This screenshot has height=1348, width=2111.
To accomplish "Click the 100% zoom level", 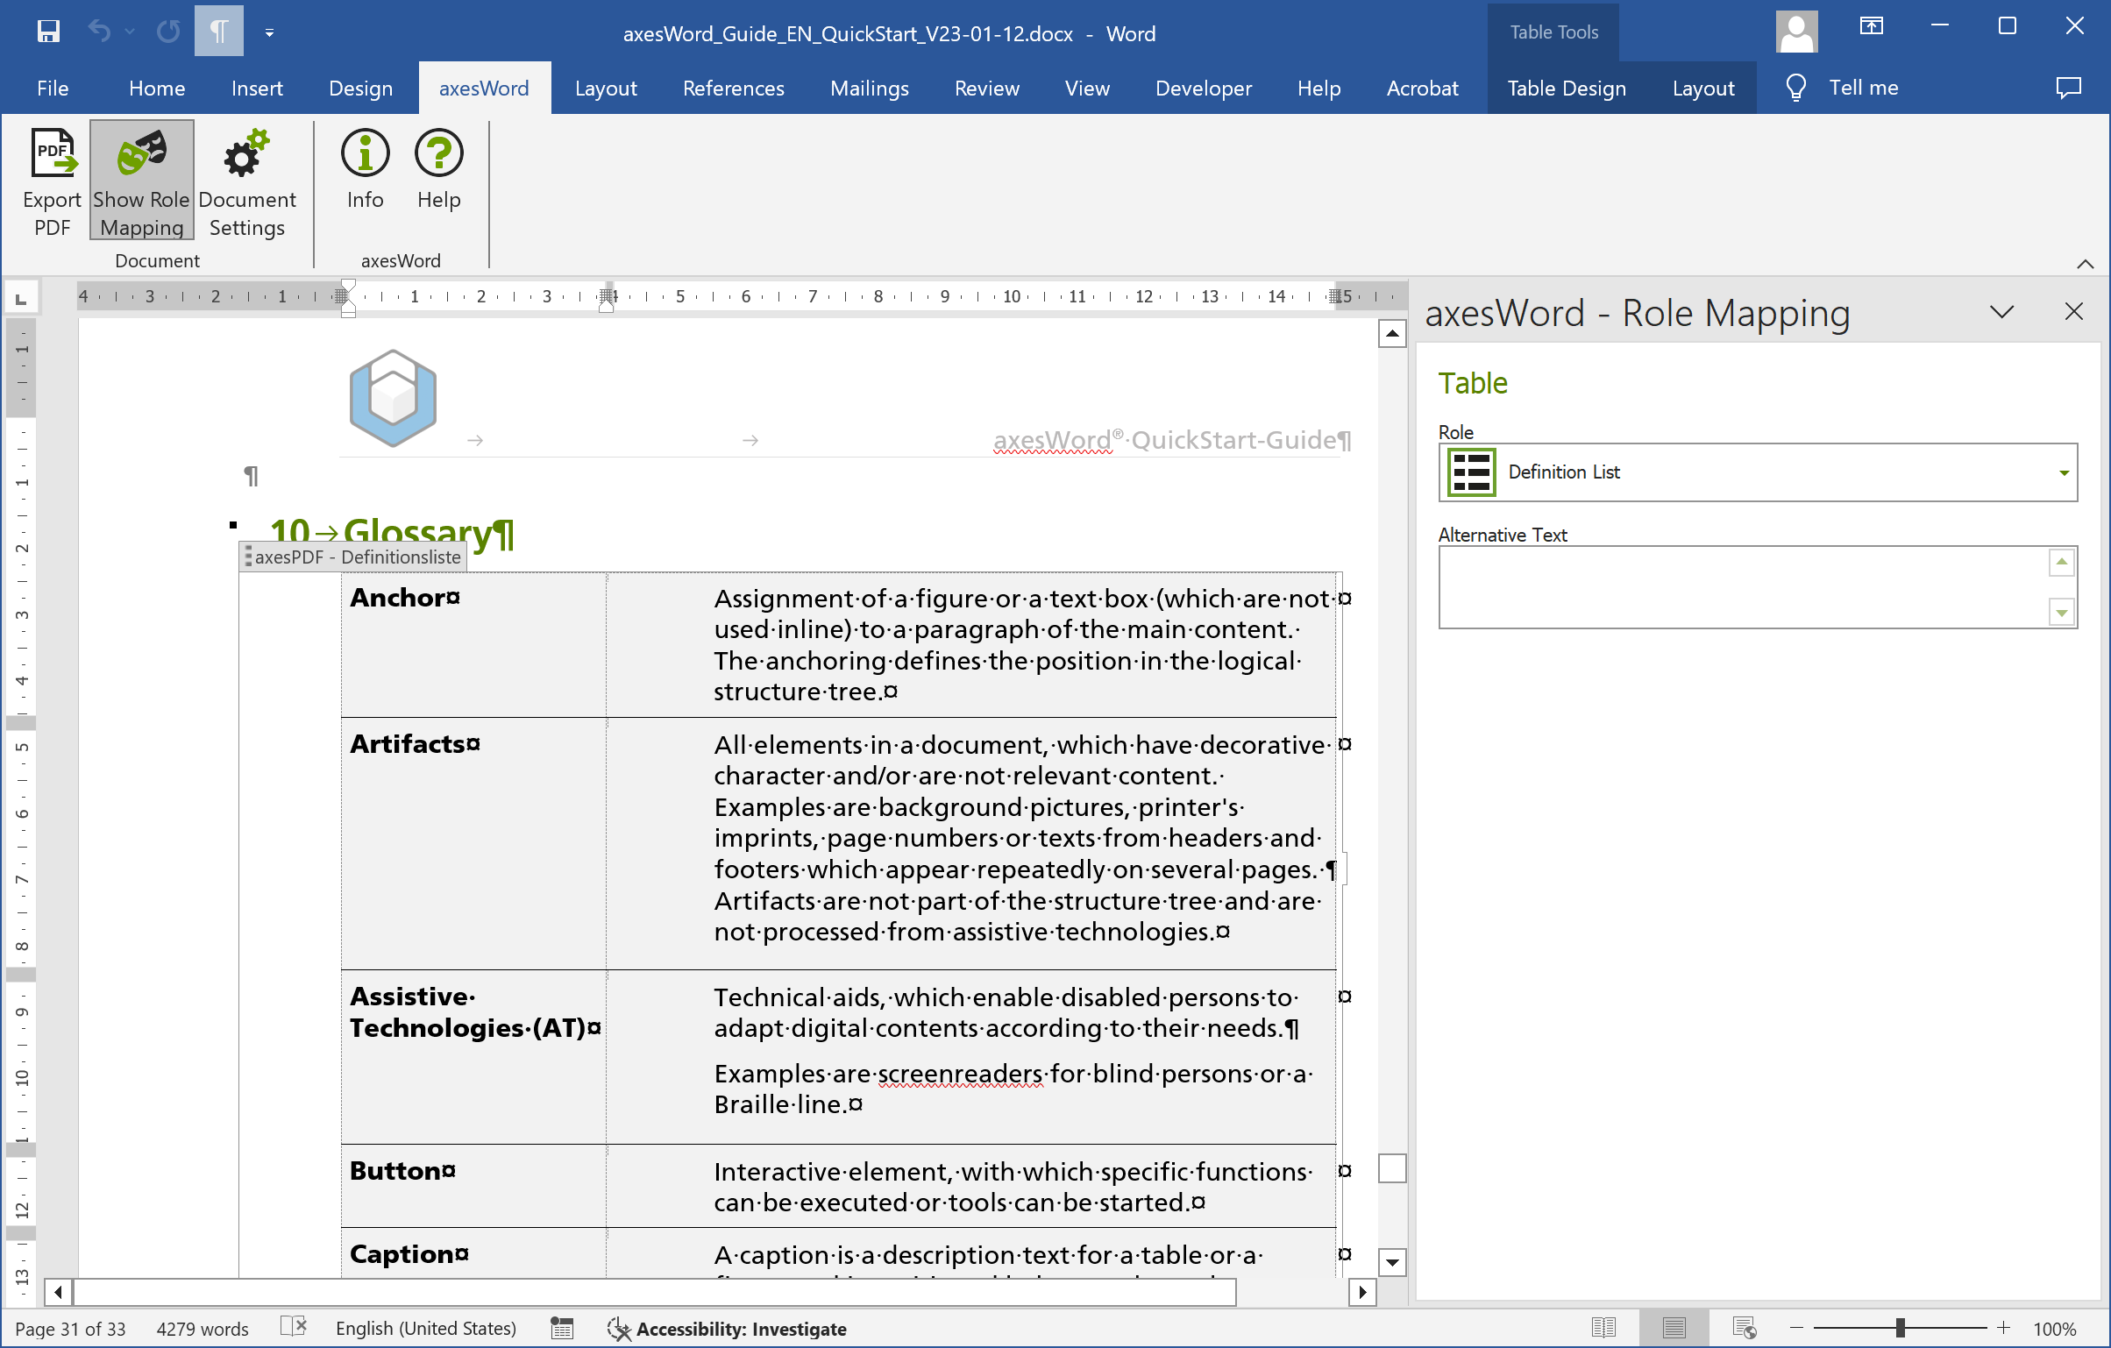I will [2054, 1329].
